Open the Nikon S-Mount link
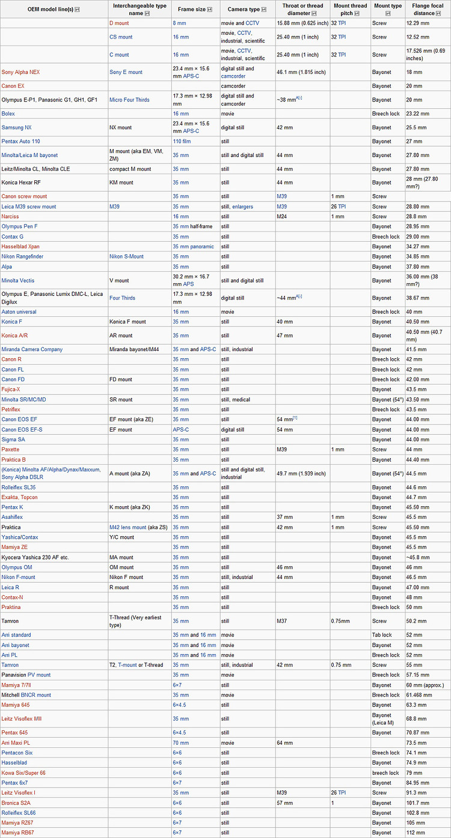Image resolution: width=451 pixels, height=838 pixels. 126,256
